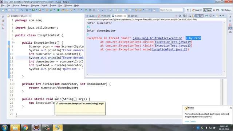This screenshot has height=131, width=233.
Task: Toggle Scroll Lock in console toolbar
Action: 193,16
